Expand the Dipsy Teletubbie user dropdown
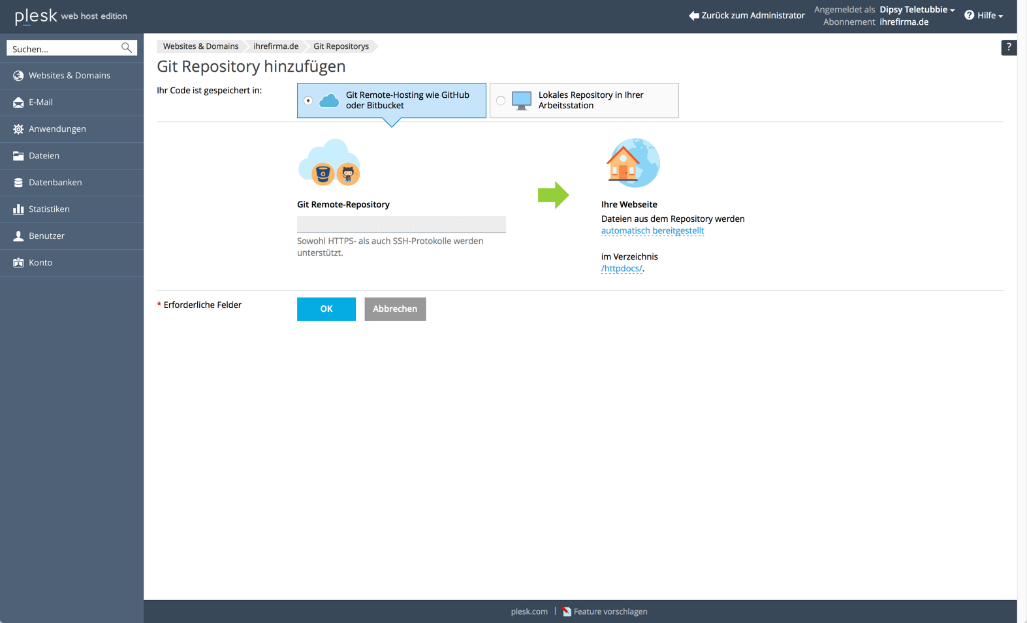1027x623 pixels. [917, 10]
